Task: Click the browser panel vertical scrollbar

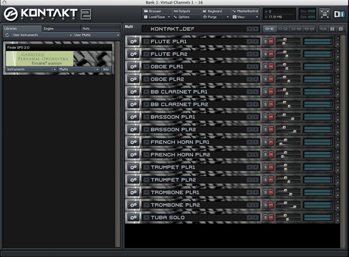Action: [118, 144]
